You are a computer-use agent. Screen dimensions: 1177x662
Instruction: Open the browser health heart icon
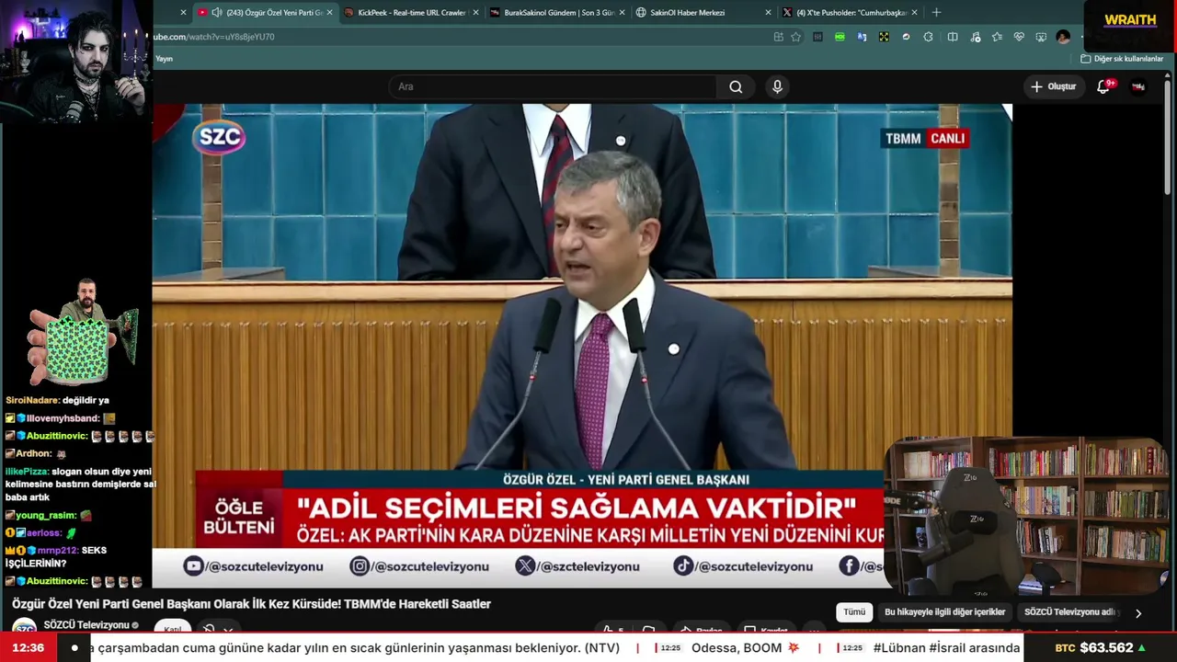click(x=1019, y=37)
